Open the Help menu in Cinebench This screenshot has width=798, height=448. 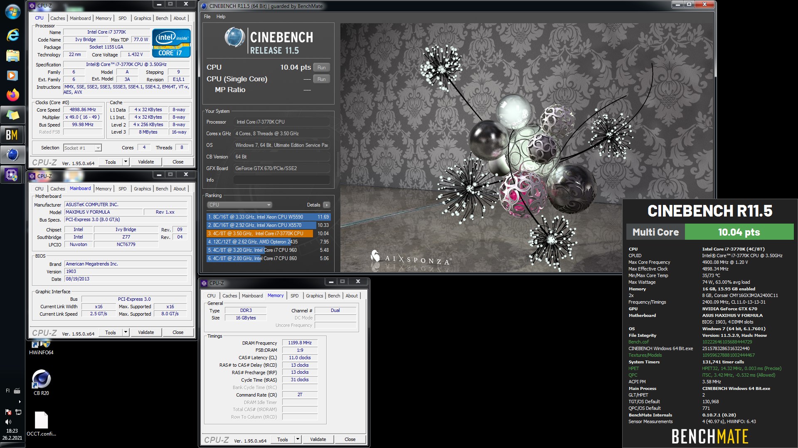click(x=221, y=17)
